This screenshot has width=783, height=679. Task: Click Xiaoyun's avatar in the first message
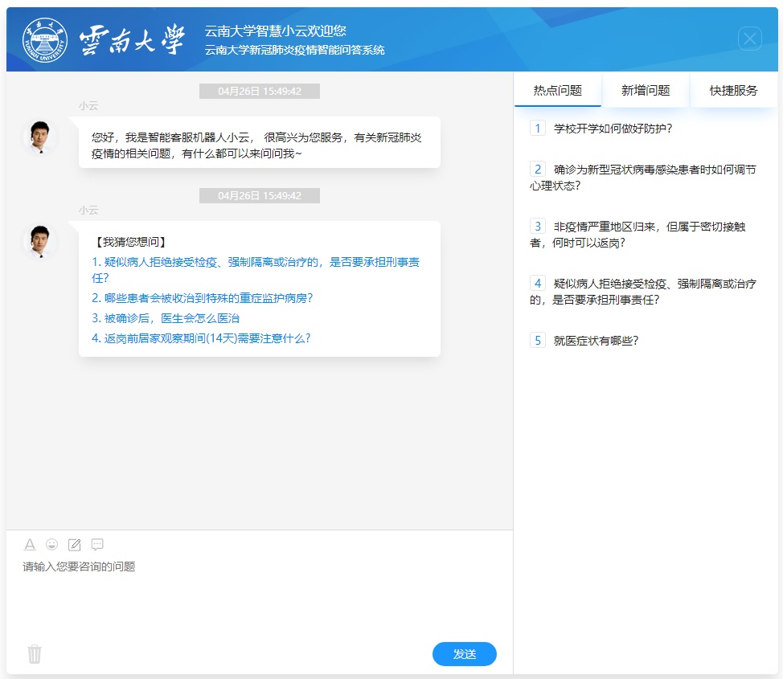click(39, 137)
